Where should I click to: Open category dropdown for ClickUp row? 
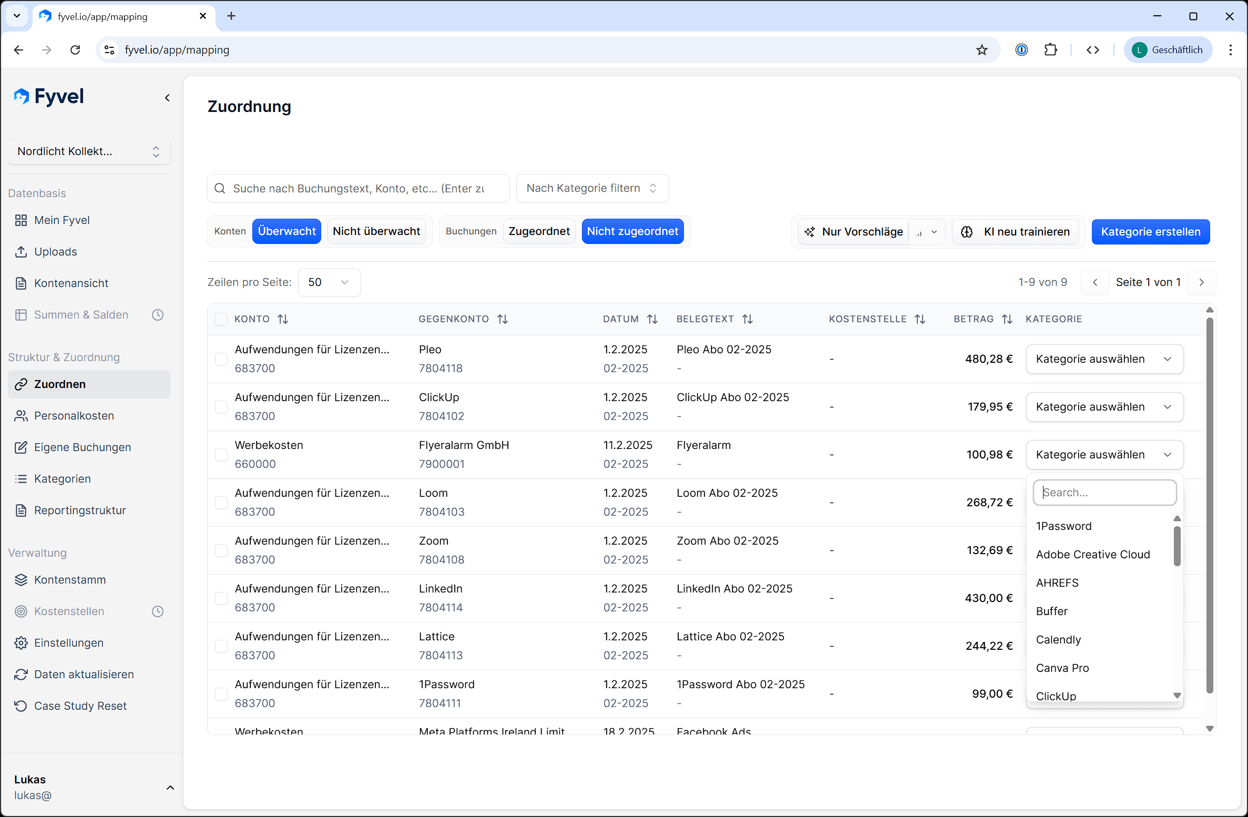click(x=1104, y=407)
